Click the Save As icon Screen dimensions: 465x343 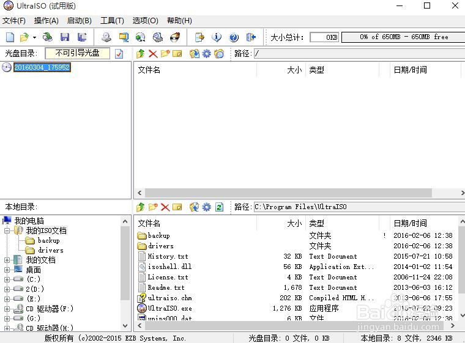point(82,37)
